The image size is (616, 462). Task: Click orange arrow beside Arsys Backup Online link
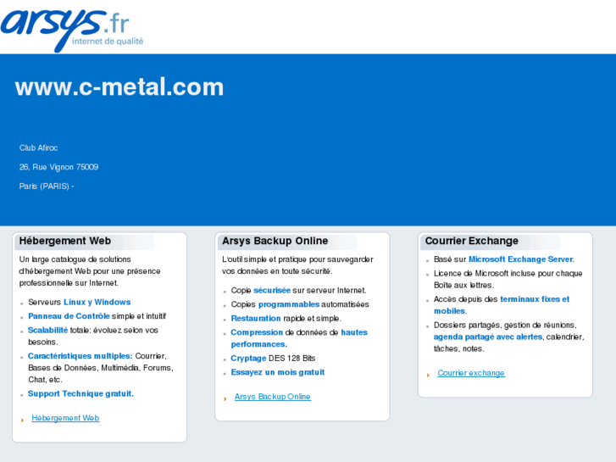pyautogui.click(x=225, y=399)
